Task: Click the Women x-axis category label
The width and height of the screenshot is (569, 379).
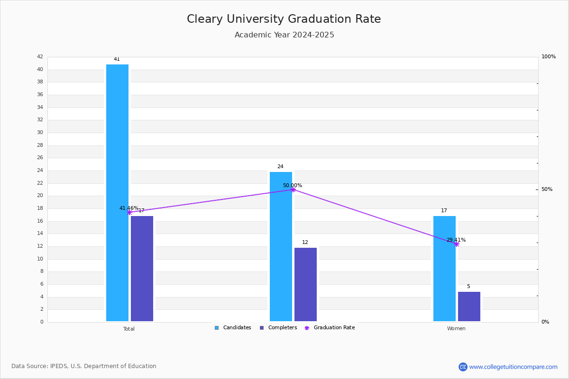Action: pyautogui.click(x=456, y=329)
